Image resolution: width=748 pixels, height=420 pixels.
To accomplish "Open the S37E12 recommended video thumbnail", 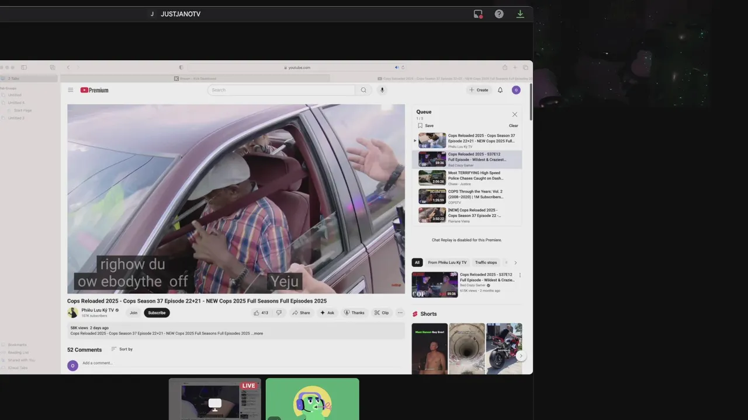I will [435, 285].
